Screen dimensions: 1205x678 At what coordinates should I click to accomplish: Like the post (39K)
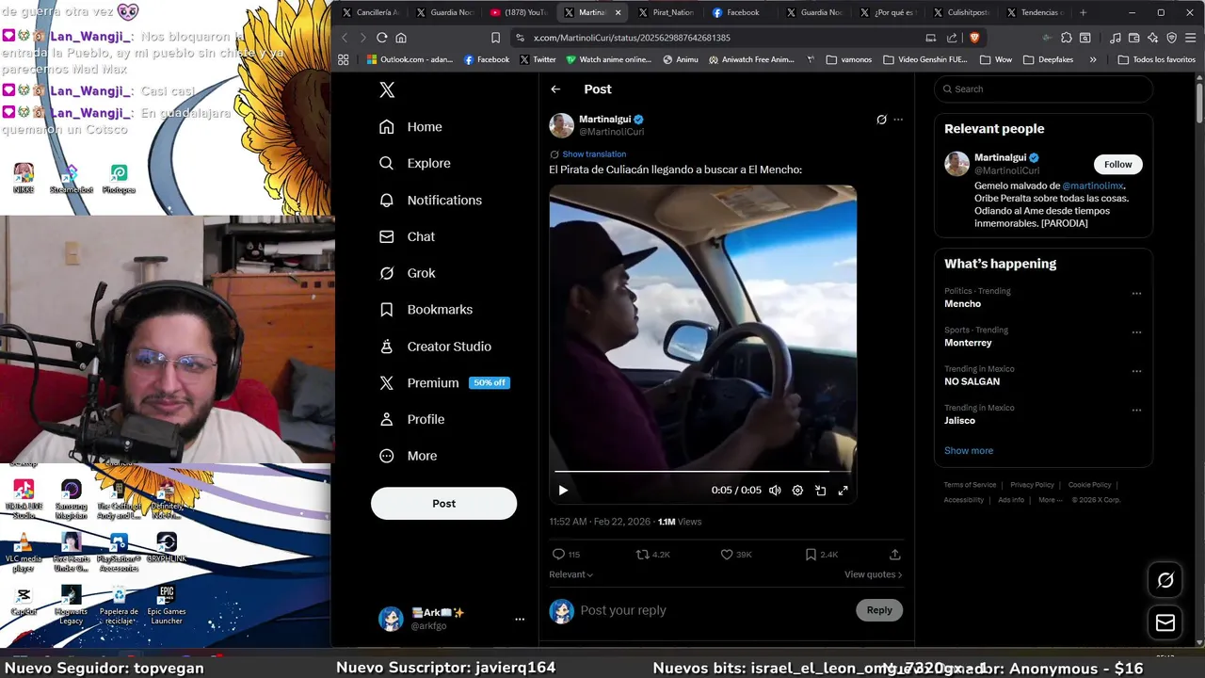pyautogui.click(x=736, y=555)
